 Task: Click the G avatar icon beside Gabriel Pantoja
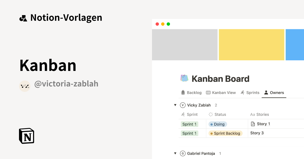click(183, 153)
